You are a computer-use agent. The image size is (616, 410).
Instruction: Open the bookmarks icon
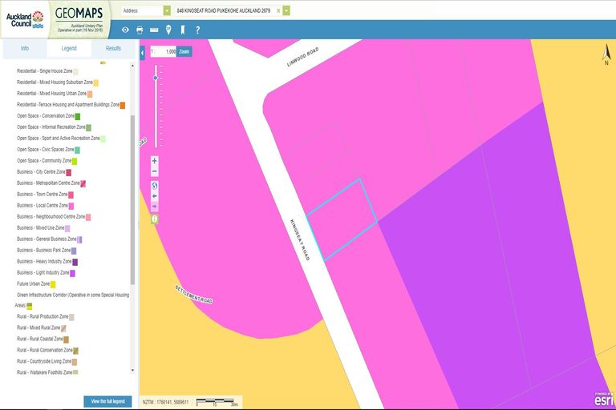click(183, 30)
